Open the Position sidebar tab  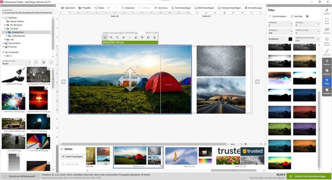pyautogui.click(x=327, y=62)
